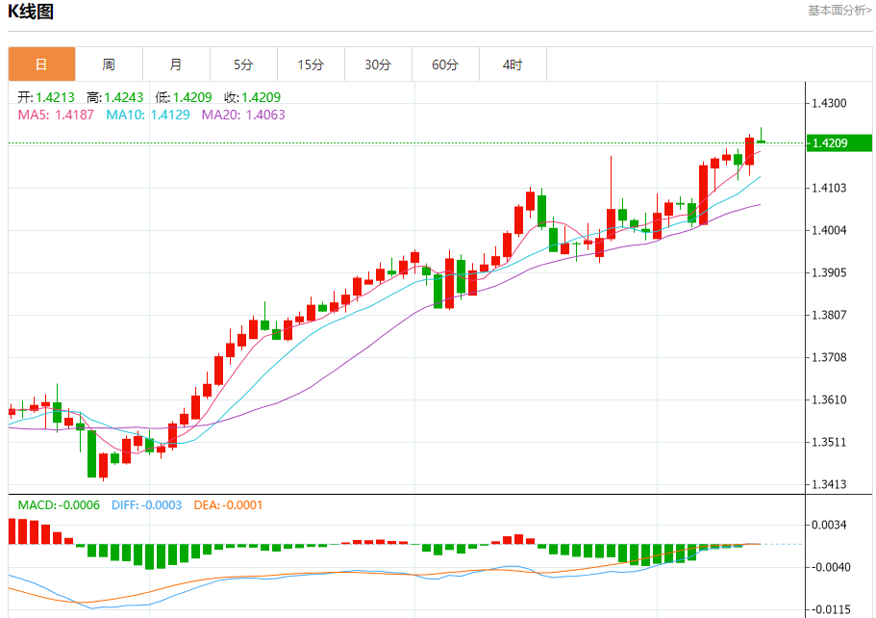876x618 pixels.
Task: Click the K线图 panel title
Action: (31, 13)
